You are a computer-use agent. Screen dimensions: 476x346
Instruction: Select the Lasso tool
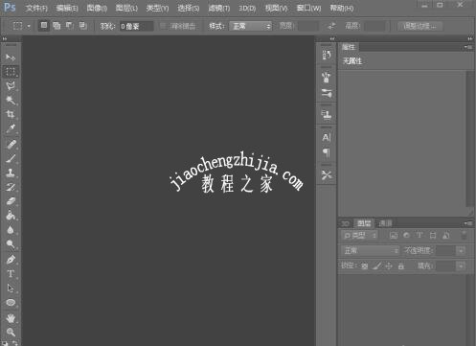[11, 85]
